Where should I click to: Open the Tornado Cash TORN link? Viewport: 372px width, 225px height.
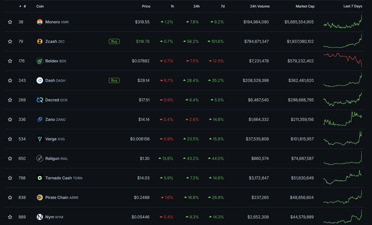tap(64, 178)
